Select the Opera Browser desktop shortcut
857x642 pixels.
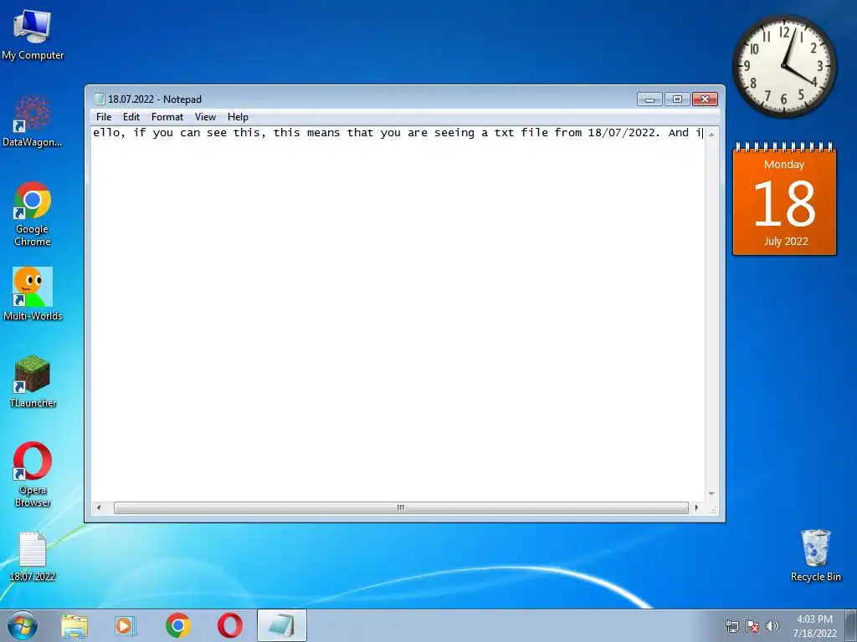pyautogui.click(x=33, y=475)
